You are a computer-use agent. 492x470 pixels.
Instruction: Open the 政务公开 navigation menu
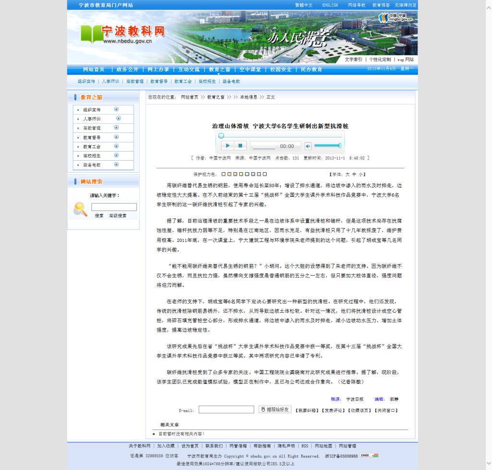point(127,69)
